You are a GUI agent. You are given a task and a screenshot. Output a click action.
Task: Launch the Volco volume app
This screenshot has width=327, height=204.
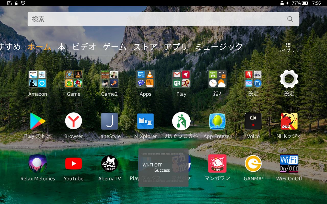coord(253,121)
